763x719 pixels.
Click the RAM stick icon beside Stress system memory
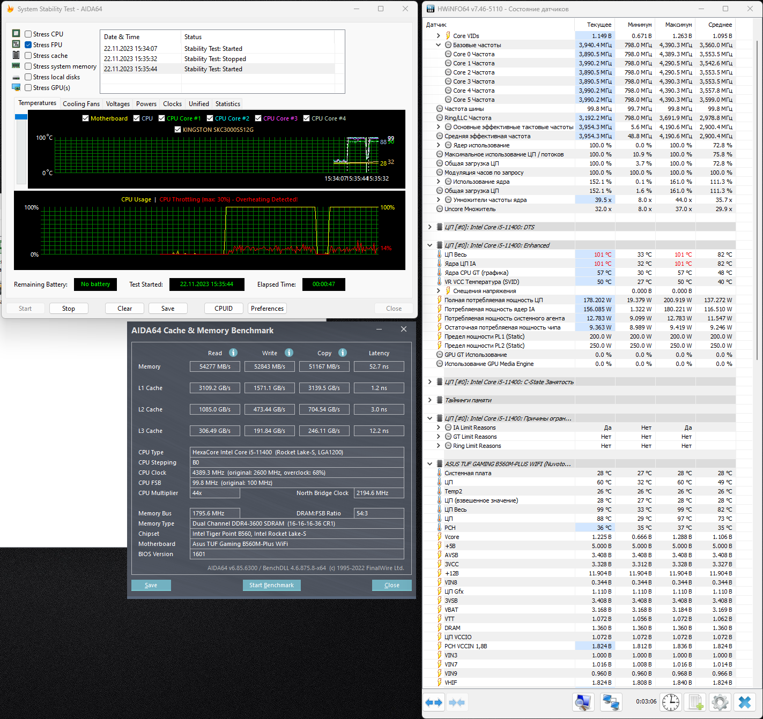16,66
